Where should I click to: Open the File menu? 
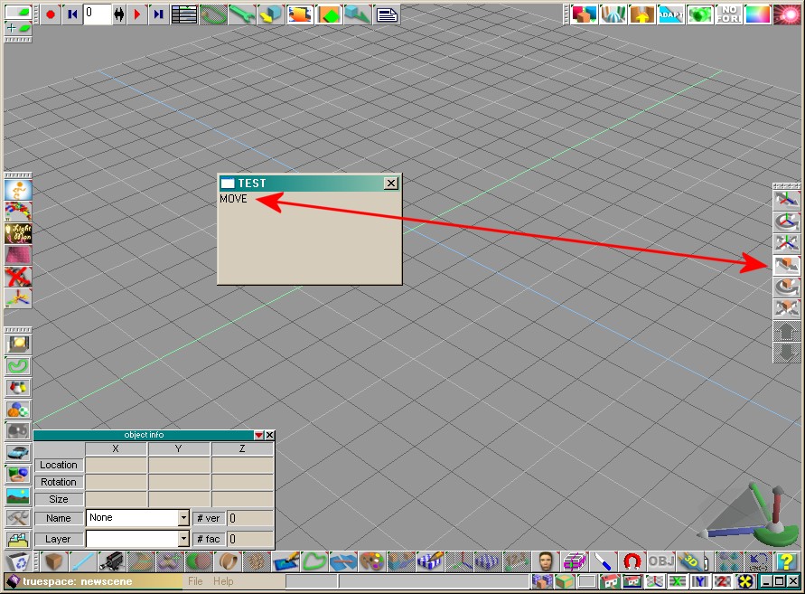click(195, 581)
